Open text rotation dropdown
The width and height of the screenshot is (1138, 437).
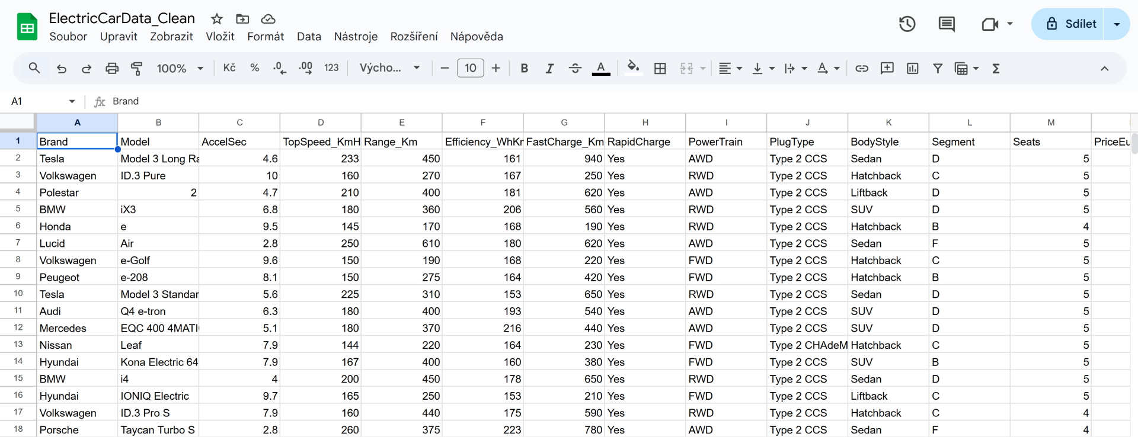click(828, 68)
